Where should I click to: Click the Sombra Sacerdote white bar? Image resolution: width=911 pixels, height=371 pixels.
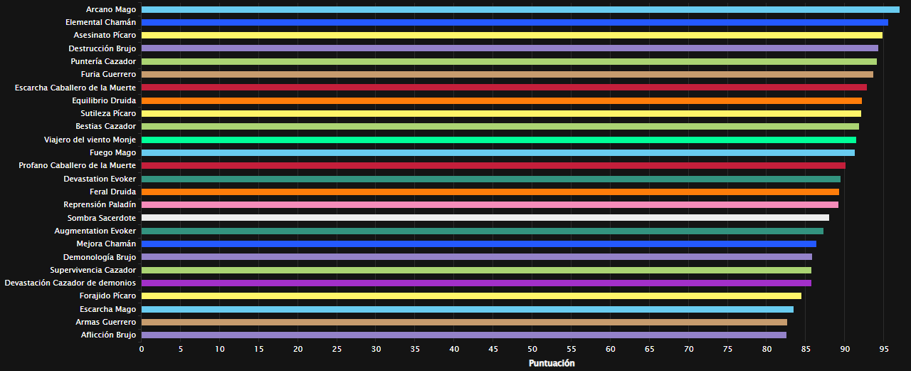pos(485,218)
